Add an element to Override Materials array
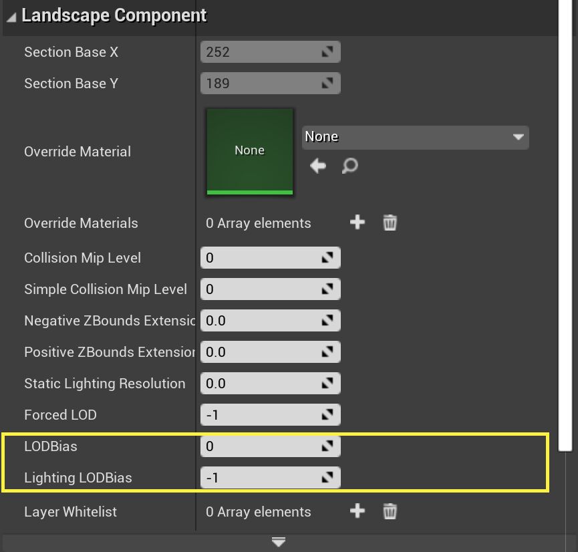 point(357,223)
